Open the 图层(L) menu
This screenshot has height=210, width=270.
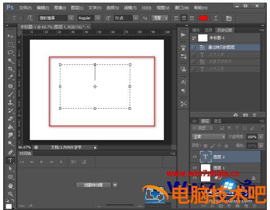pyautogui.click(x=77, y=8)
